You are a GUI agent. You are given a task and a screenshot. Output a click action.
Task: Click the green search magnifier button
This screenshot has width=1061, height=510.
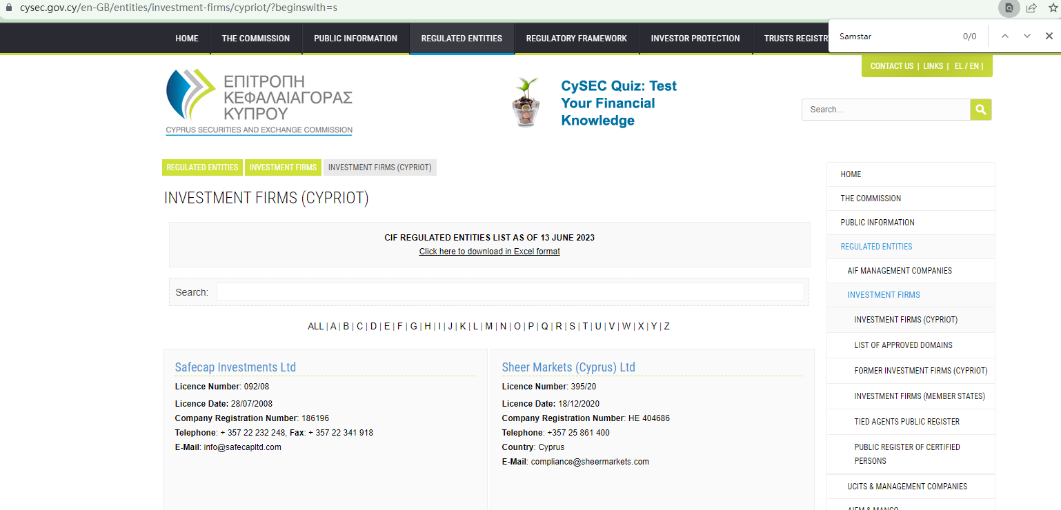pos(980,110)
